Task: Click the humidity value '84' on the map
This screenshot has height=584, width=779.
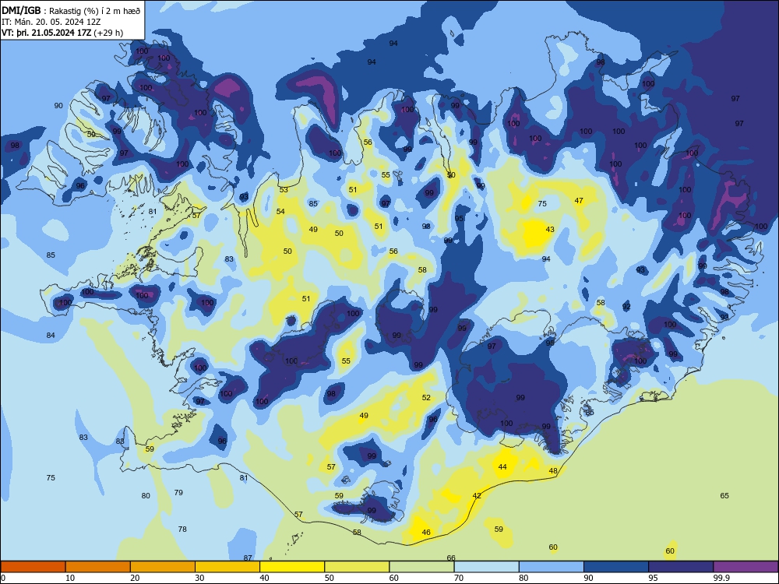Action: pos(51,335)
